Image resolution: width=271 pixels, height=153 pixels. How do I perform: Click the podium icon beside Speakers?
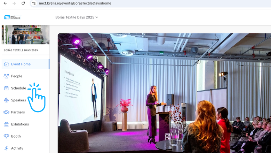click(x=6, y=100)
